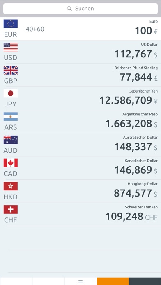The width and height of the screenshot is (161, 285).
Task: Tap the Suchen search field
Action: coord(80,9)
